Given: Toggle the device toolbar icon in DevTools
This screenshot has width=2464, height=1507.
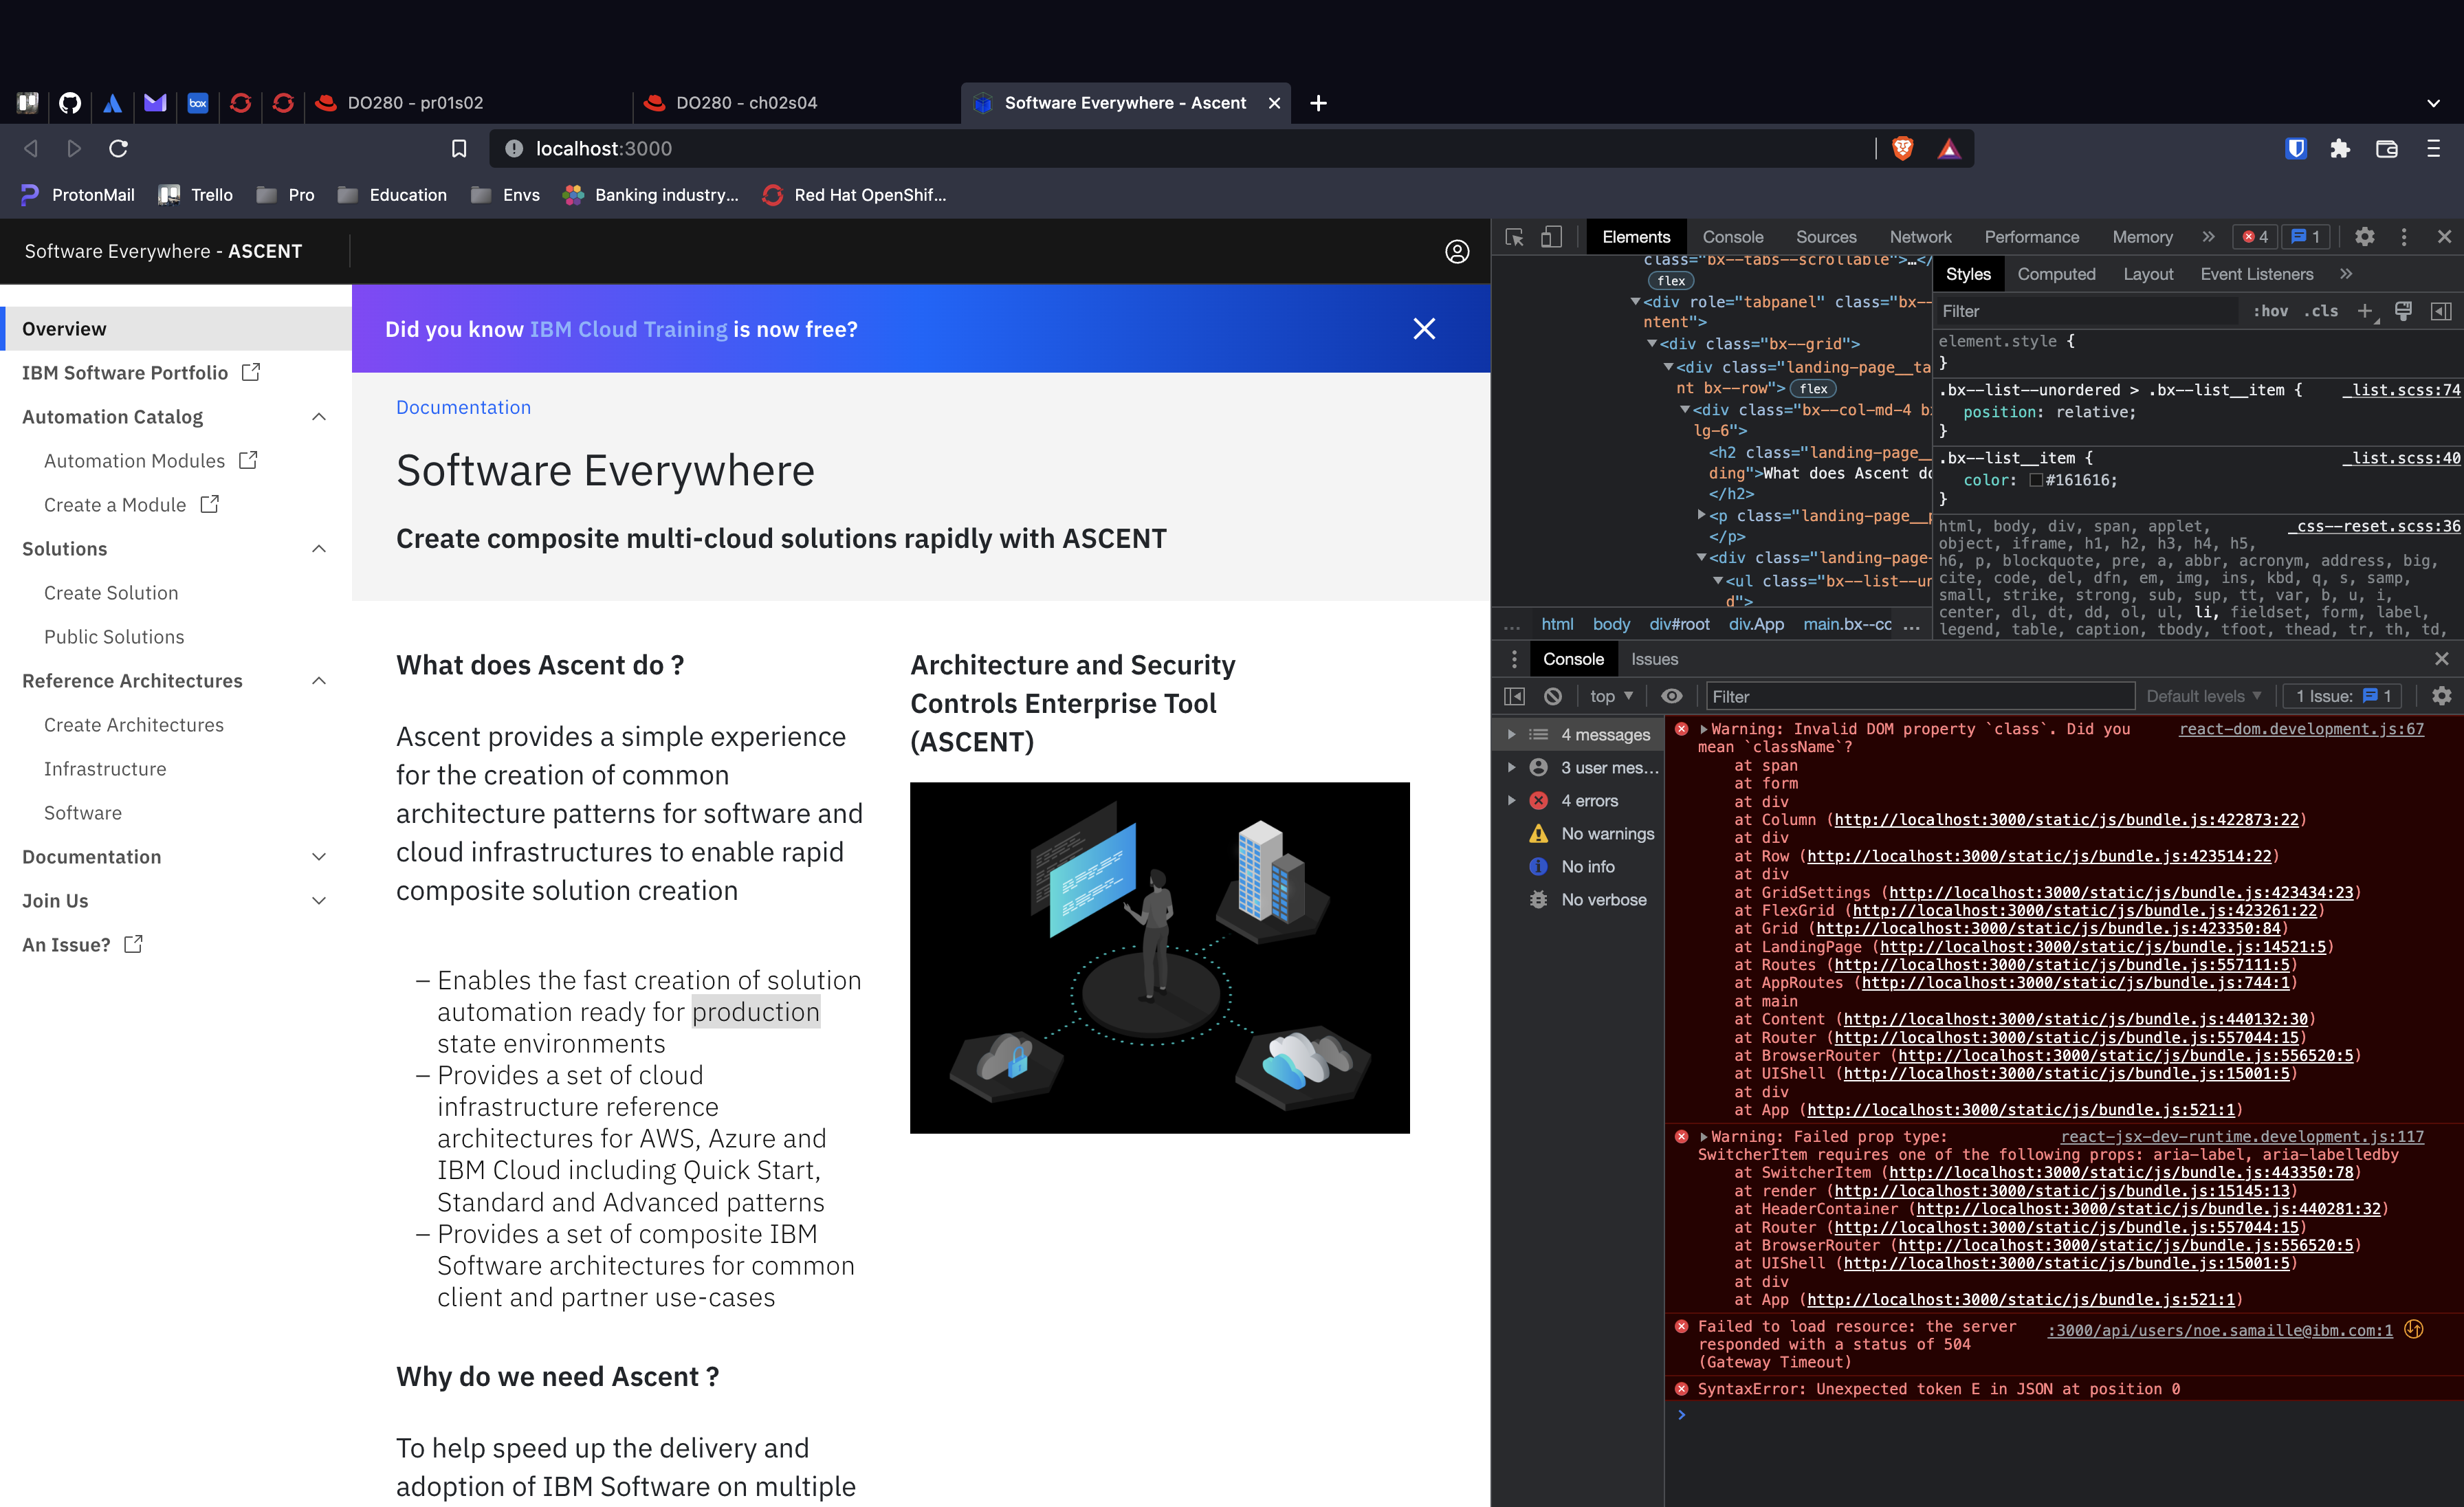Looking at the screenshot, I should [1551, 237].
